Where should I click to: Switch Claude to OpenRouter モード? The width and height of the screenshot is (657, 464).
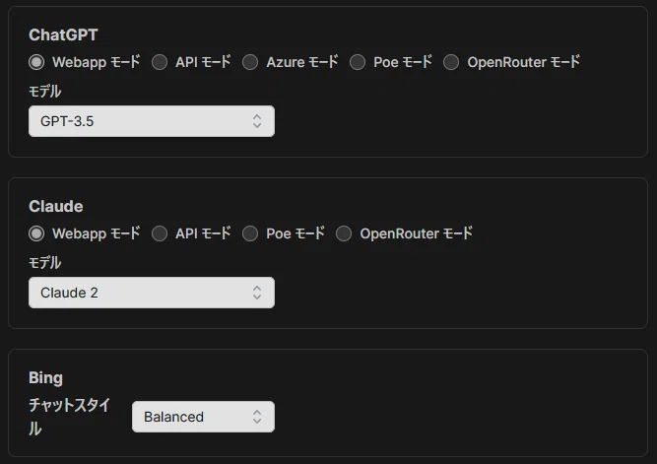click(344, 233)
